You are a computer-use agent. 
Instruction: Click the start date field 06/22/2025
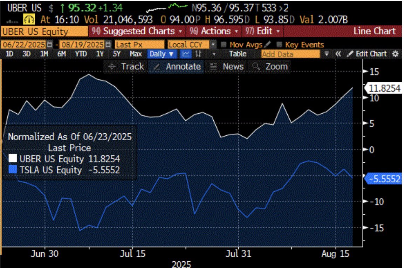click(24, 45)
